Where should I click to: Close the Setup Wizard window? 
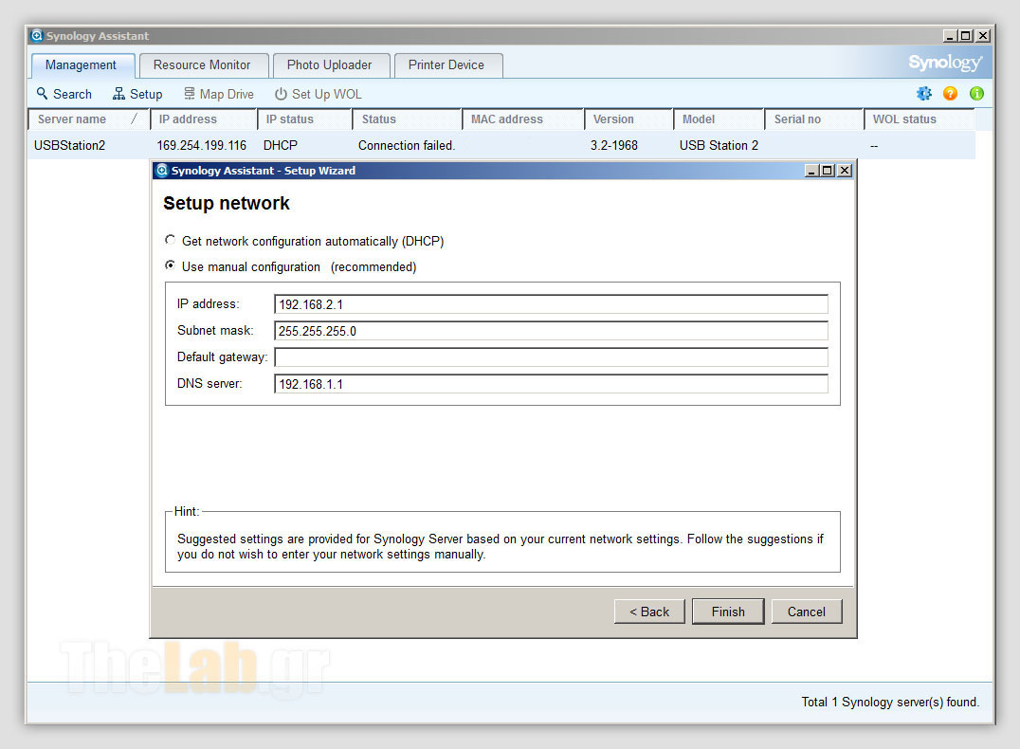click(x=845, y=171)
